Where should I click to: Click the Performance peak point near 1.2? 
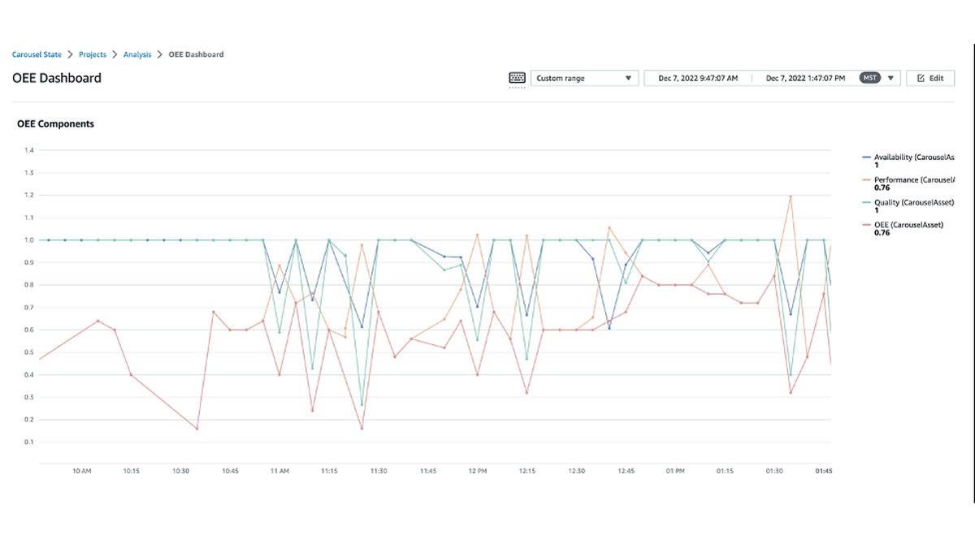click(790, 196)
